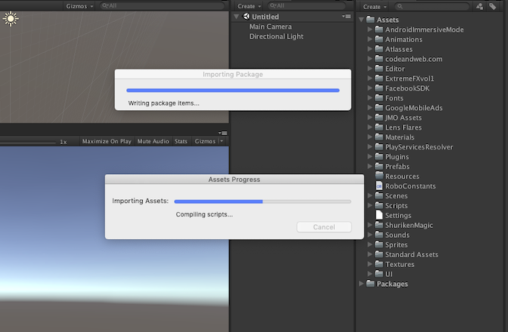The image size is (508, 332).
Task: Click the Resources folder icon
Action: coord(379,176)
